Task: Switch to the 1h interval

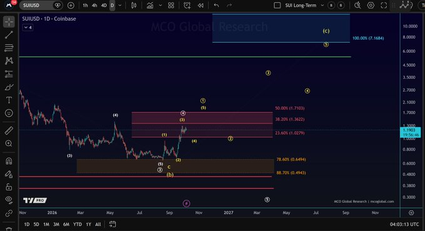Action: point(85,6)
